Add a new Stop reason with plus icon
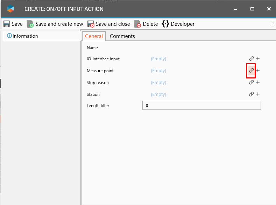 coord(258,83)
